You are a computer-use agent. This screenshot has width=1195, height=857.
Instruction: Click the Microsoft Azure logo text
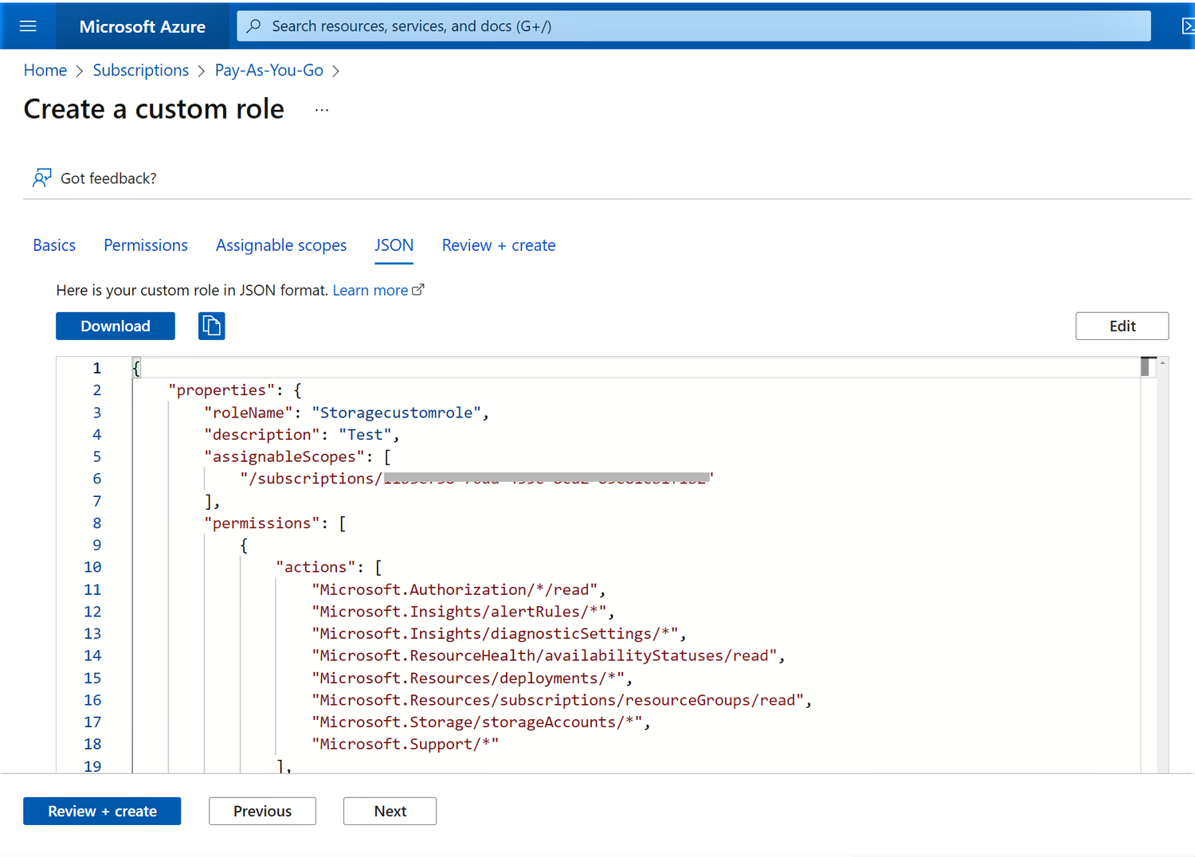(x=143, y=26)
